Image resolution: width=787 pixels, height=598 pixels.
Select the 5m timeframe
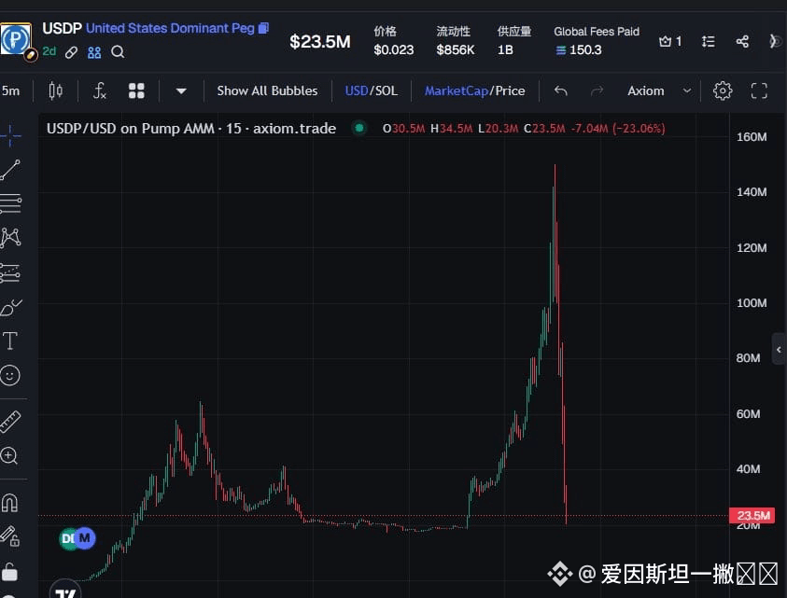10,90
